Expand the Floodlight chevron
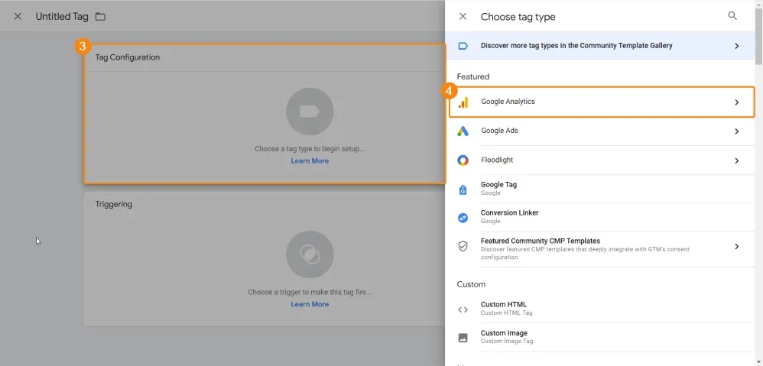Screen dimensions: 763x366 tap(737, 160)
